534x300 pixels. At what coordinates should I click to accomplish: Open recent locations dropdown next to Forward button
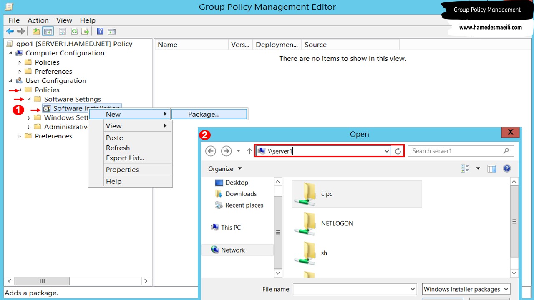pyautogui.click(x=239, y=151)
